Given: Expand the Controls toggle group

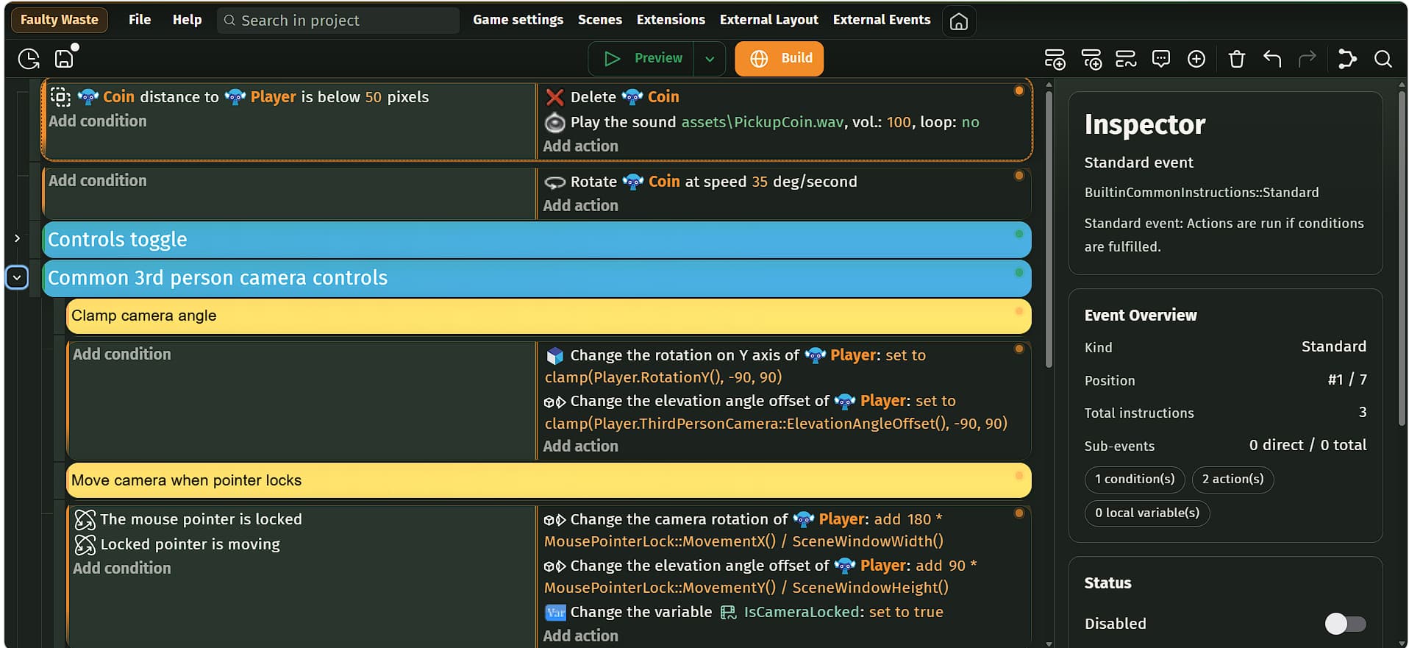Looking at the screenshot, I should point(17,238).
